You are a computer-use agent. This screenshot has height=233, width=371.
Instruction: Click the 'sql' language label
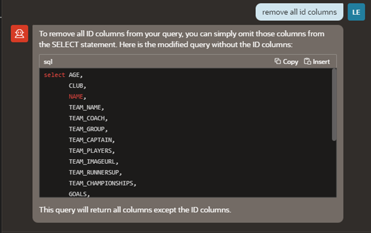(48, 62)
